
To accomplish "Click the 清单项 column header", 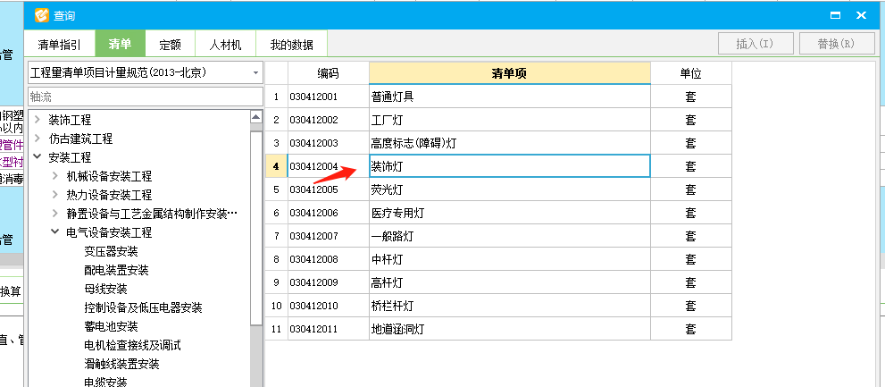I will click(509, 73).
